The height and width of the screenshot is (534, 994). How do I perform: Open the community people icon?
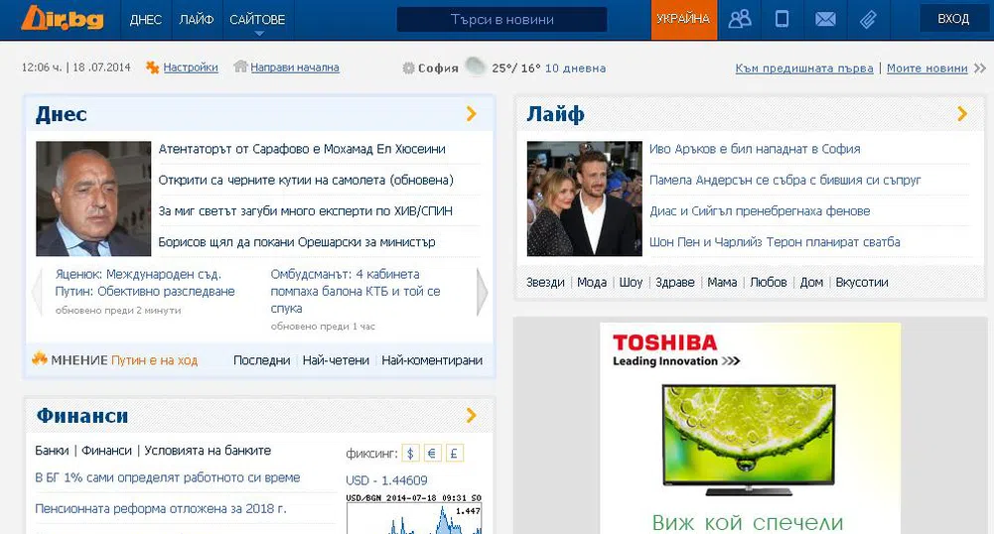pos(740,19)
